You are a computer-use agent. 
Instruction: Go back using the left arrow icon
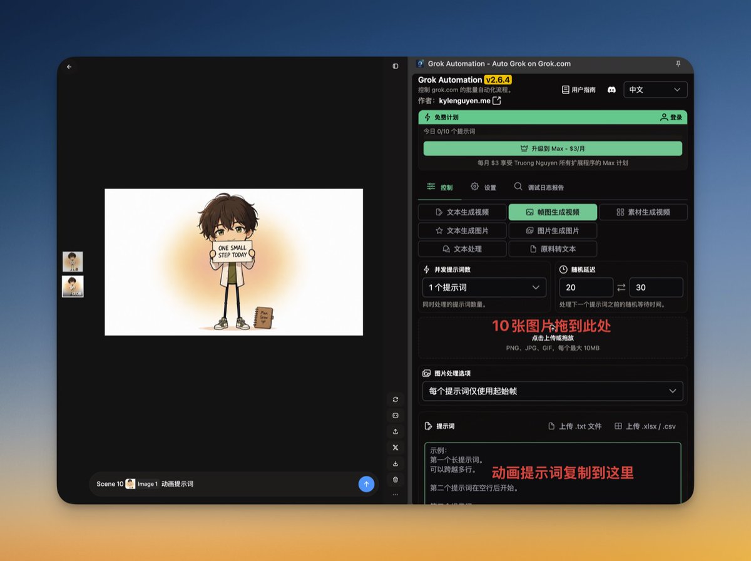[x=69, y=66]
